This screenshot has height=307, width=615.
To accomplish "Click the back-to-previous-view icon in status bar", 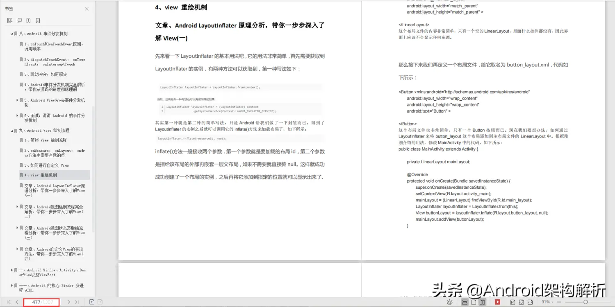I will click(92, 302).
